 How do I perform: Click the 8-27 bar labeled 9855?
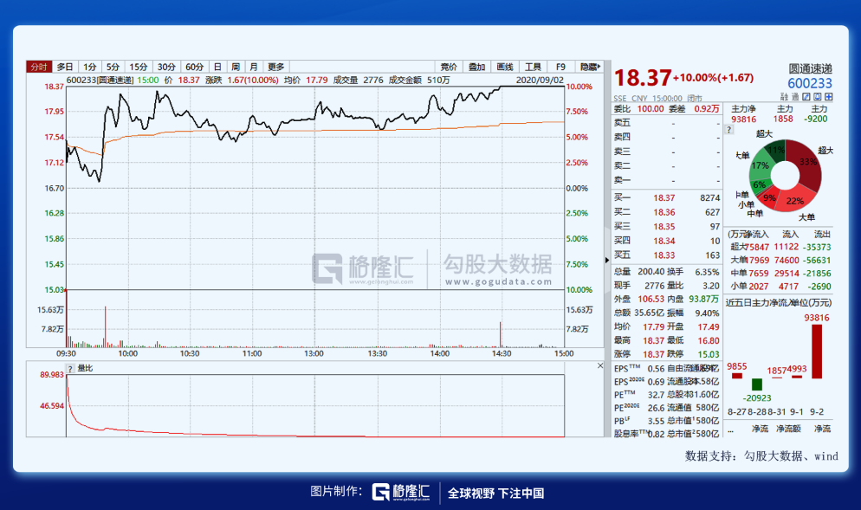click(737, 376)
